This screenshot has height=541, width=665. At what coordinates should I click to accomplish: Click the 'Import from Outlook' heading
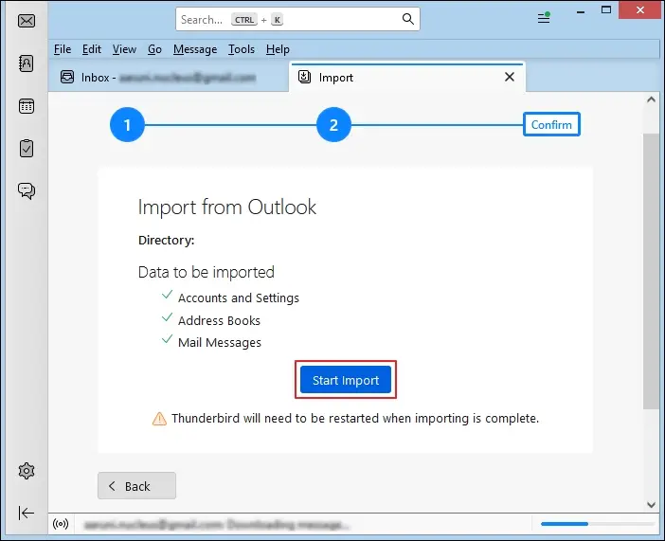tap(227, 207)
